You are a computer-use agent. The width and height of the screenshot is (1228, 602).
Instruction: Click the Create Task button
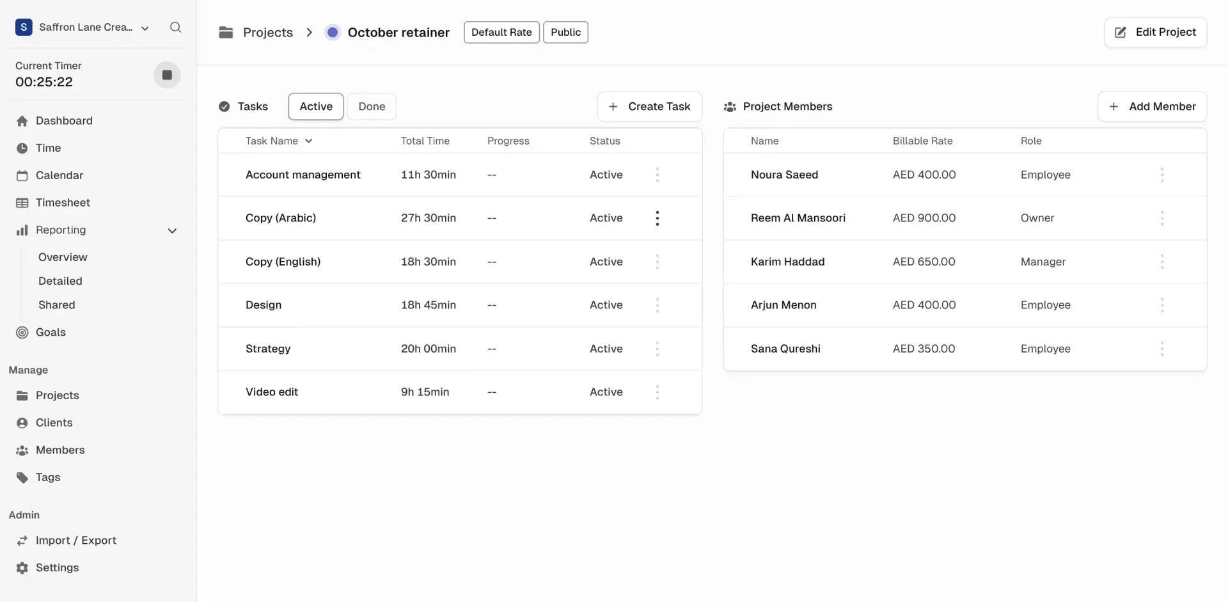(649, 106)
